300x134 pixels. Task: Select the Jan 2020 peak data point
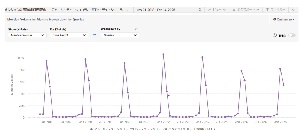pyautogui.click(x=86, y=59)
